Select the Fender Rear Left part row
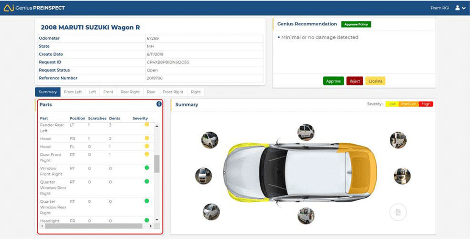470x239 pixels. click(97, 128)
